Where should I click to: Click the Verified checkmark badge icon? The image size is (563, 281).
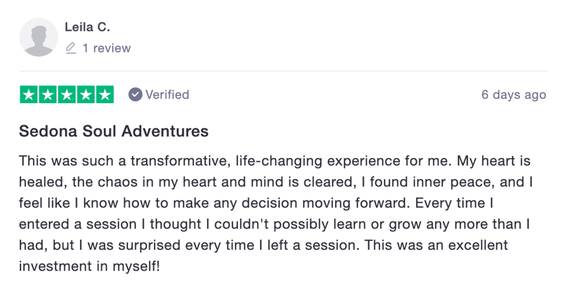135,95
